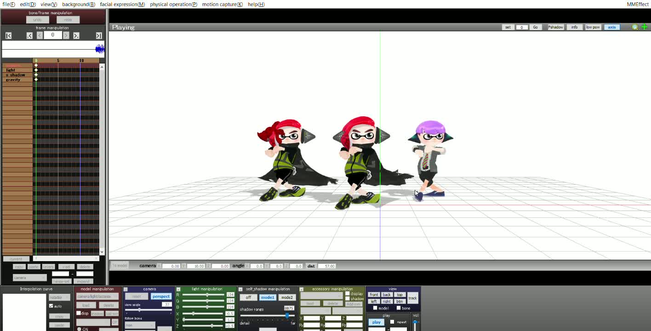Open the view menu
Screen dimensions: 651x331
tap(49, 4)
